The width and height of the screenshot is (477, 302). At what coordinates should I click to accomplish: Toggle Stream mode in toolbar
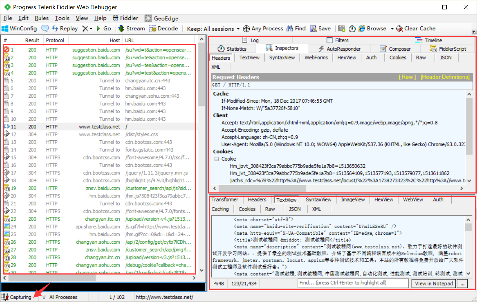coord(132,29)
